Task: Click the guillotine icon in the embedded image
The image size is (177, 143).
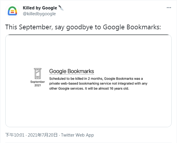Action: pos(38,73)
